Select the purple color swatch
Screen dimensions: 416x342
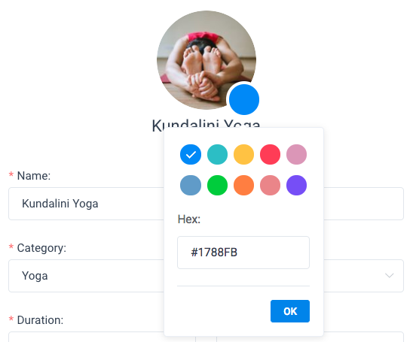pos(297,186)
